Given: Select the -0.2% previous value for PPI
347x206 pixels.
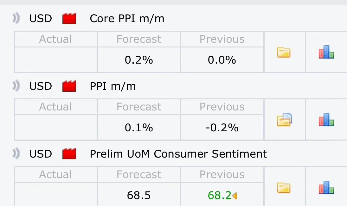Looking at the screenshot, I should point(222,128).
